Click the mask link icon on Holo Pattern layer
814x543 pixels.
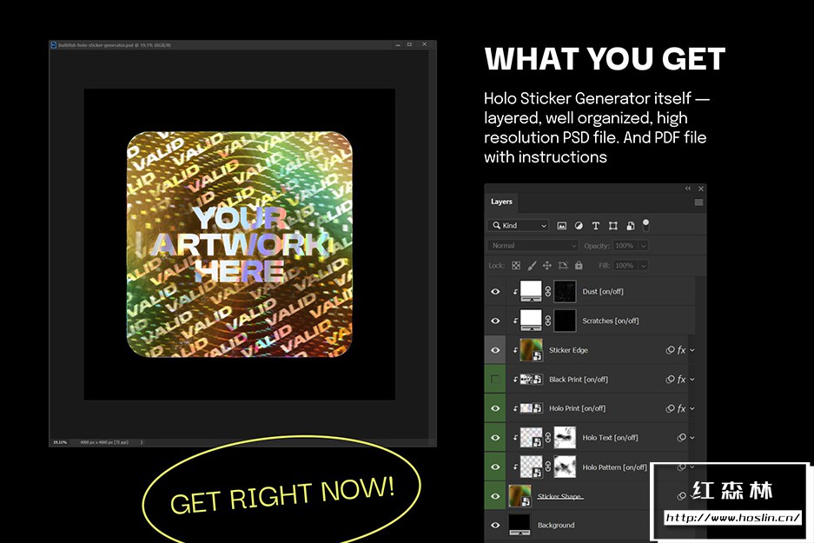tap(547, 467)
